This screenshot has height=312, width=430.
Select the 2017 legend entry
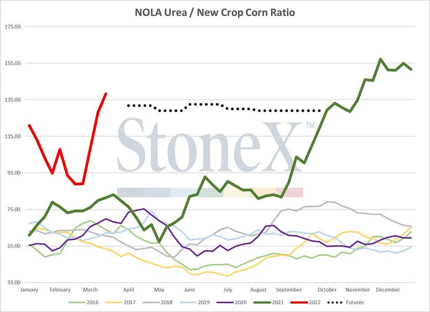coord(129,302)
